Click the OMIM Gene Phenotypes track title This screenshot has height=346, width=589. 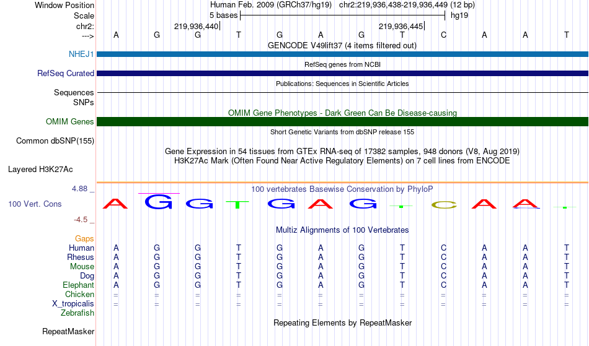[x=343, y=113]
